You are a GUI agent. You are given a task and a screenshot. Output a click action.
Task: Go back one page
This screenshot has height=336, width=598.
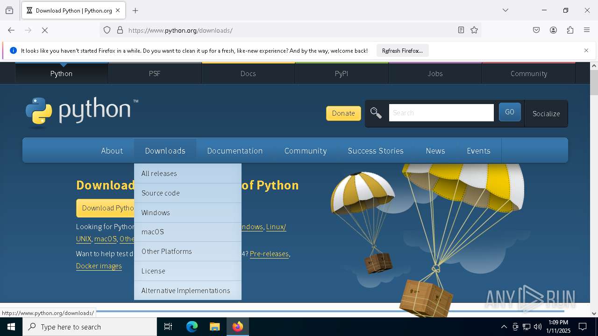pyautogui.click(x=11, y=30)
